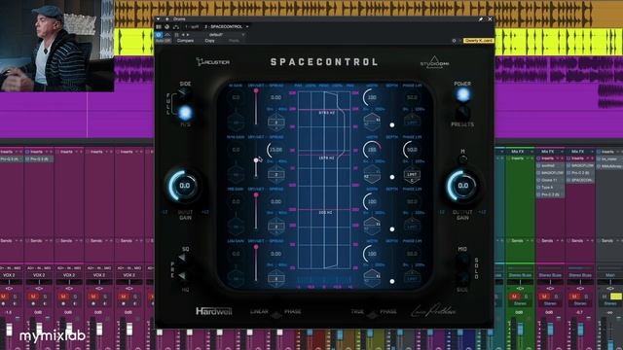623x350 pixels.
Task: Toggle the TRUE PHASE diamond switch
Action: 372,315
